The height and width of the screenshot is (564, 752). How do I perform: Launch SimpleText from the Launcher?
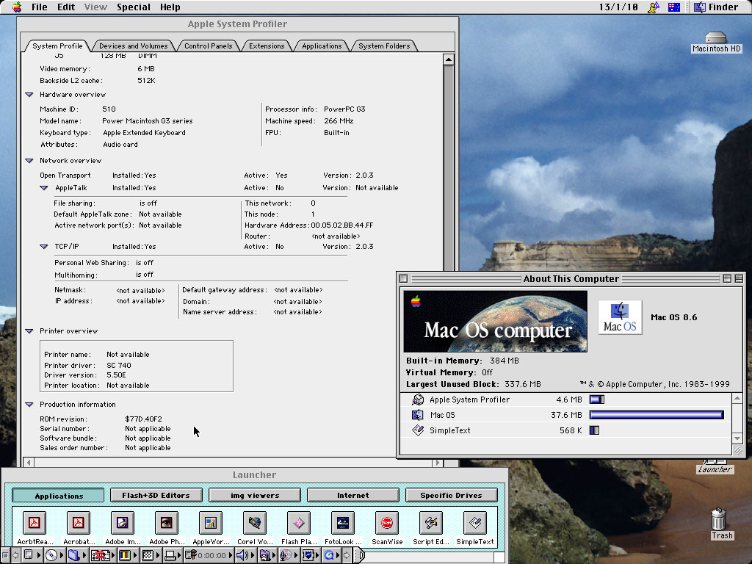[475, 523]
